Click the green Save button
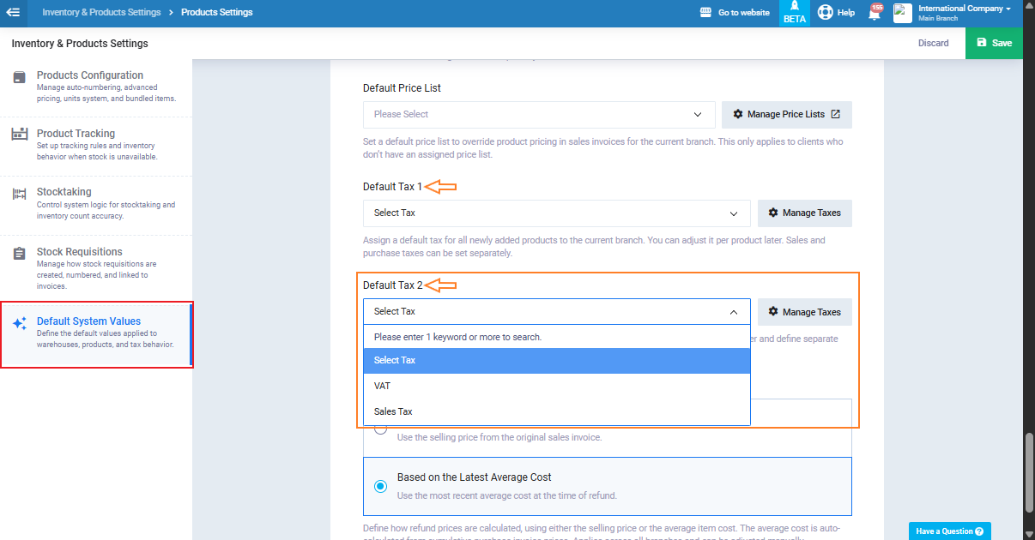 (994, 43)
